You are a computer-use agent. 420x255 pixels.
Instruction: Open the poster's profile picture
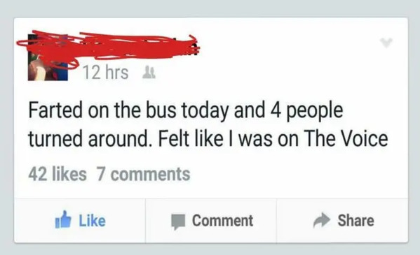(48, 57)
